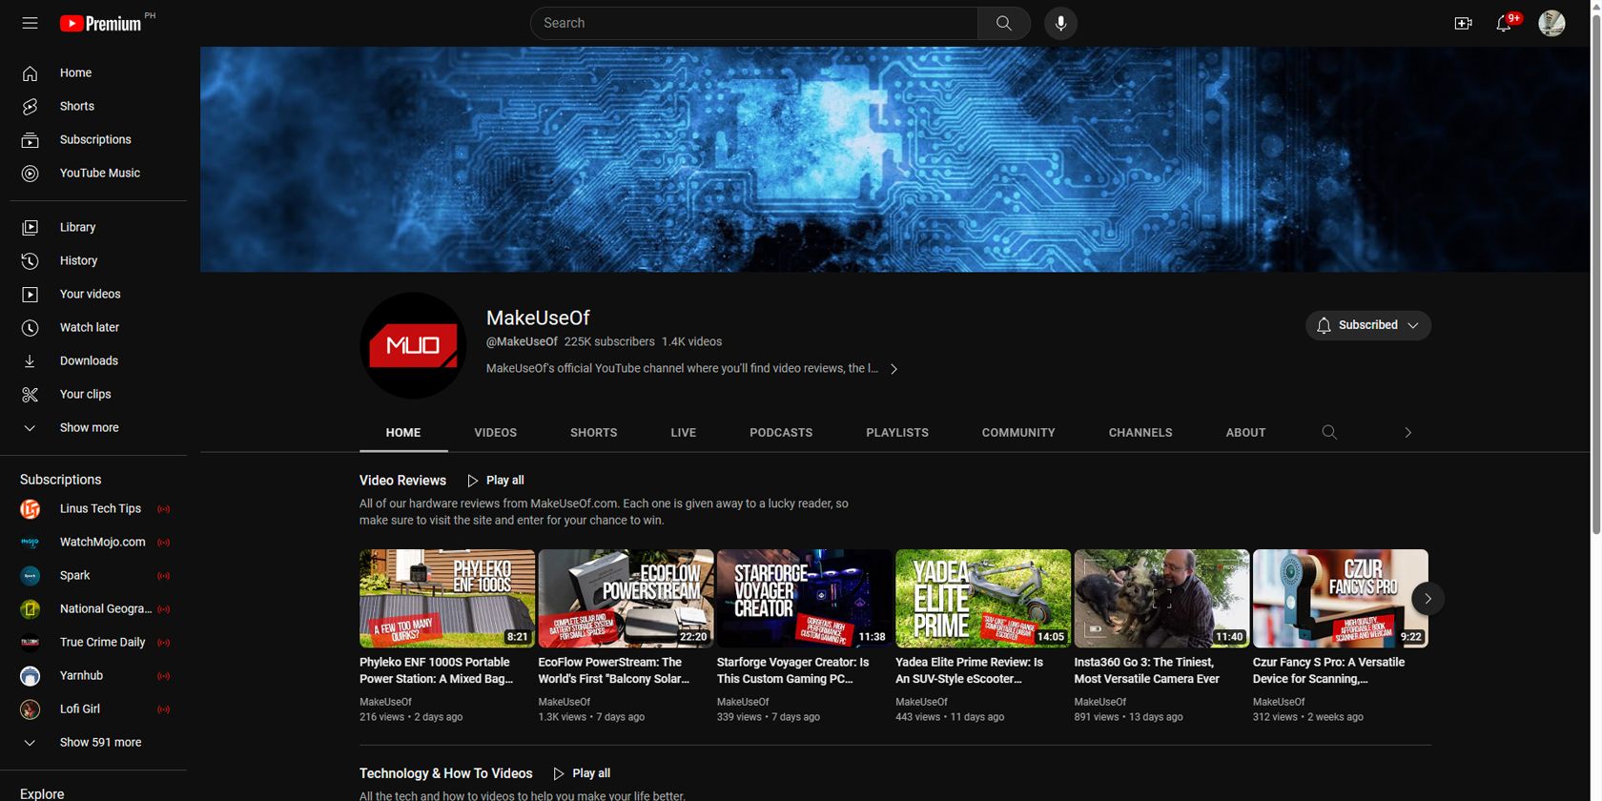Screen dimensions: 1602x801
Task: Open WatchMojo.com subscription
Action: tap(98, 542)
